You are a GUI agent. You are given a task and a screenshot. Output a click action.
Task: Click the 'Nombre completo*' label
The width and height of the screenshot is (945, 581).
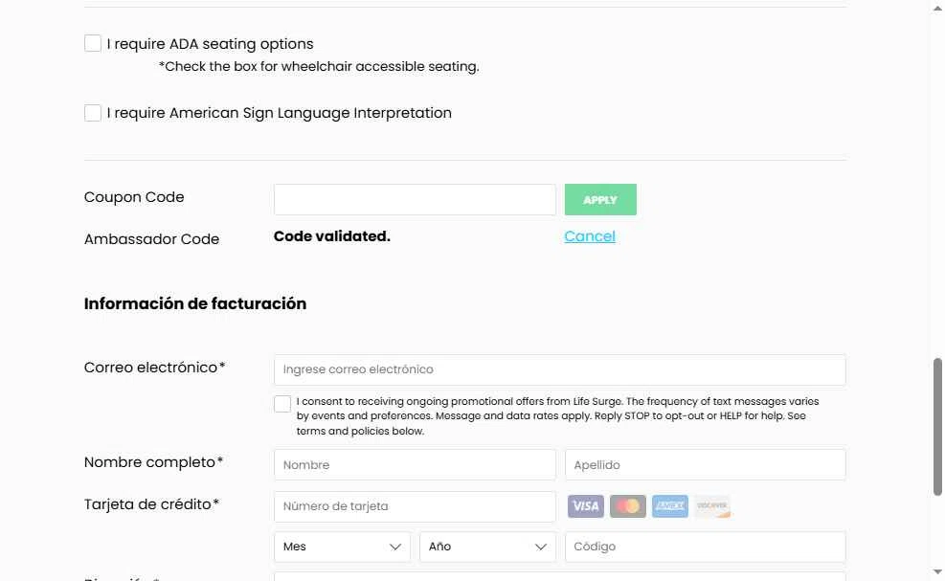click(154, 462)
